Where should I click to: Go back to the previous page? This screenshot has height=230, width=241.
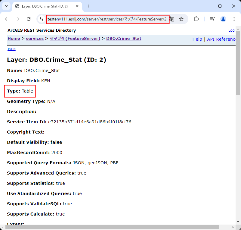tap(7, 19)
